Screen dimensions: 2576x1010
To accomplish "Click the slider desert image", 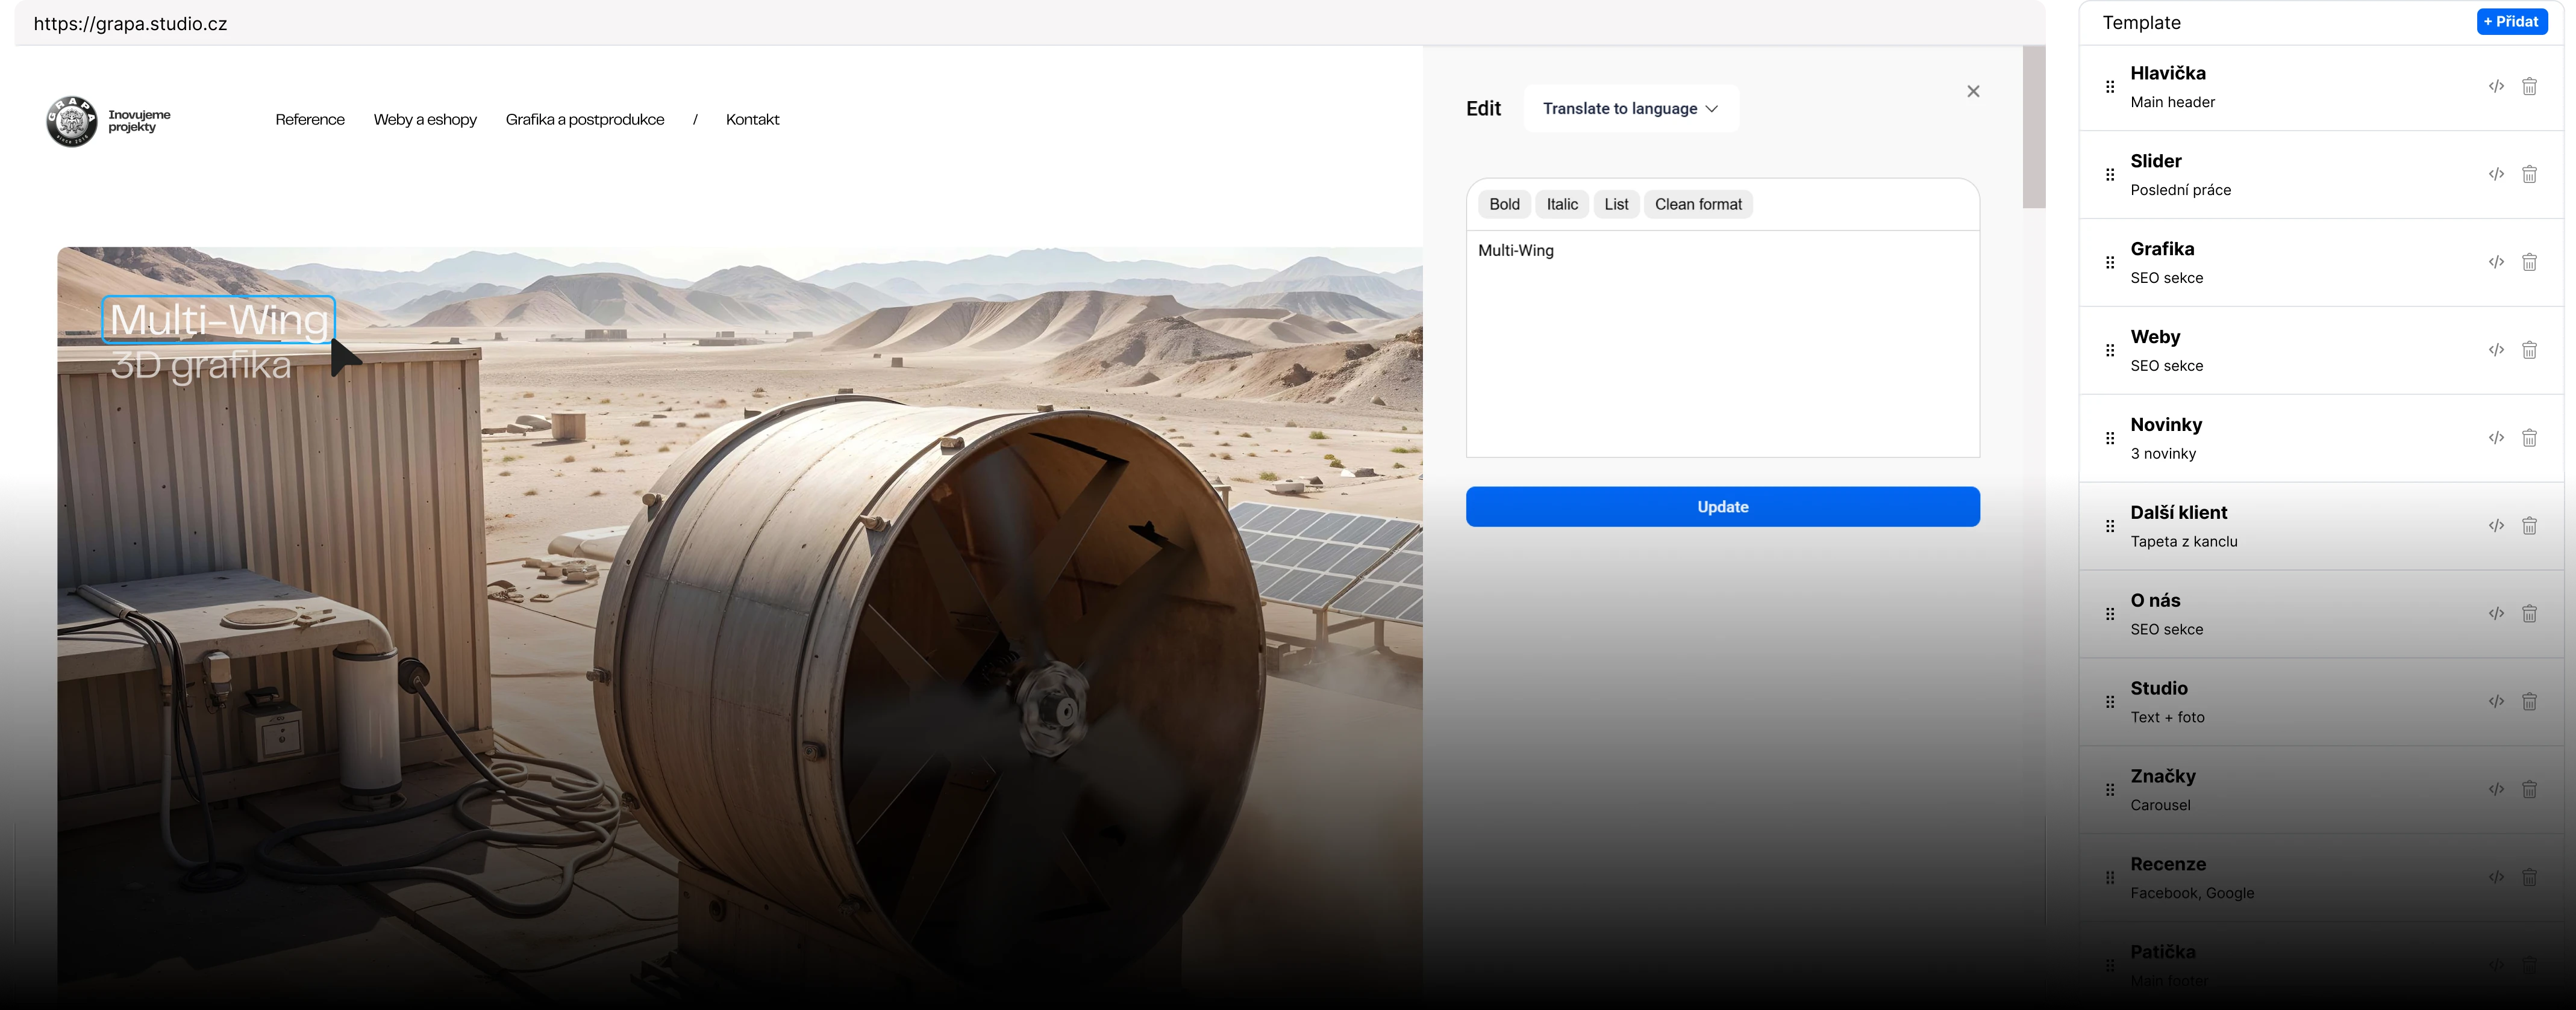I will point(740,627).
